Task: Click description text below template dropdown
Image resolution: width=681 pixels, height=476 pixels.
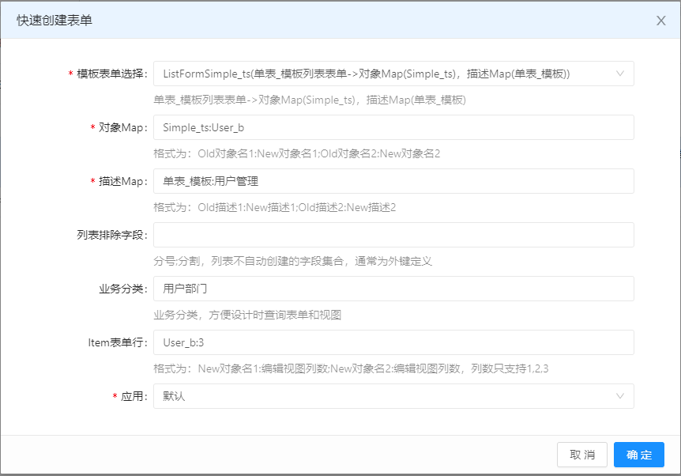Action: pos(310,100)
